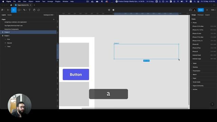Expand the Archive preset group
Image resolution: width=217 pixels, height=122 pixels.
(192, 89)
